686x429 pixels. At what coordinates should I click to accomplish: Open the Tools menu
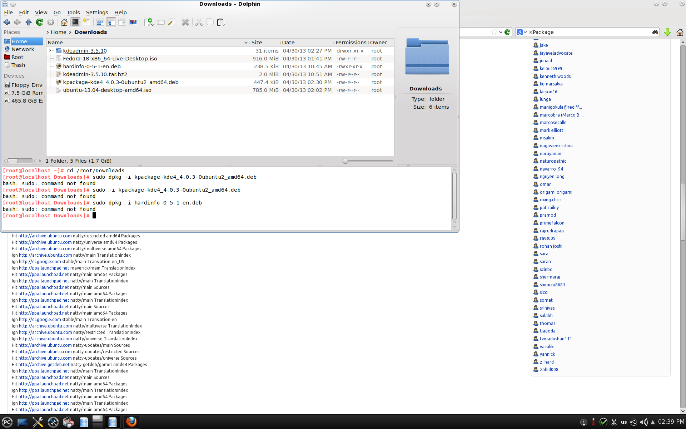point(73,13)
